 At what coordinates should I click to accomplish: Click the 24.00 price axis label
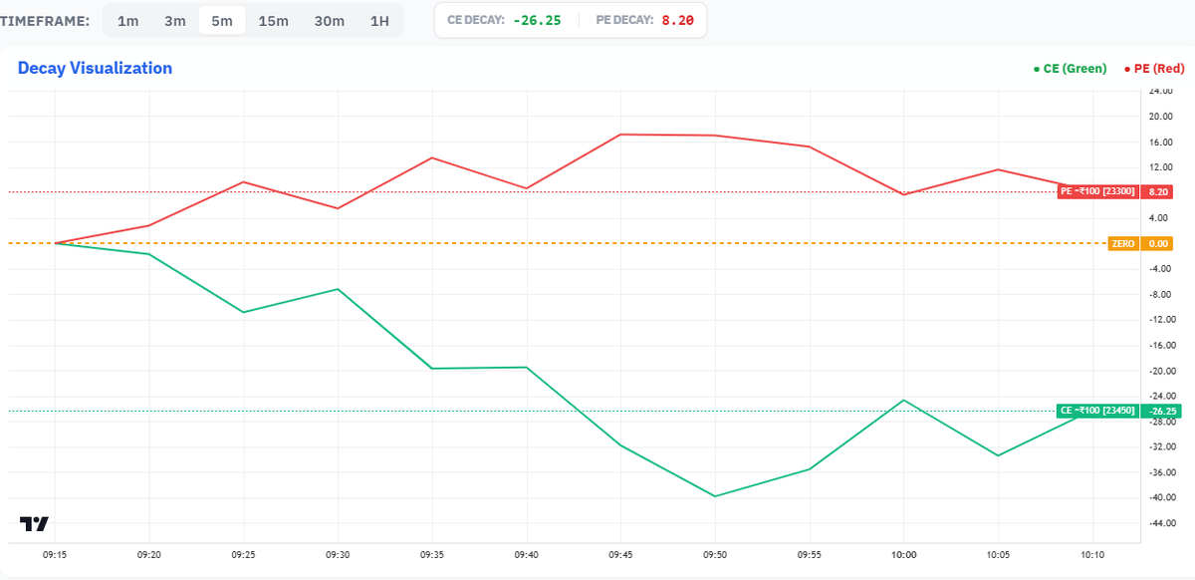1161,91
